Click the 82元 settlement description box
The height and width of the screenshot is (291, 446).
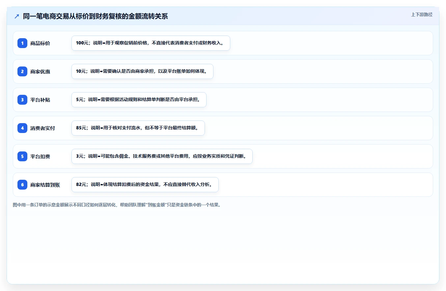(x=145, y=185)
